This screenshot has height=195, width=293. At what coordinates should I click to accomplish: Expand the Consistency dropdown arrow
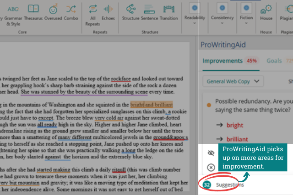(x=222, y=23)
